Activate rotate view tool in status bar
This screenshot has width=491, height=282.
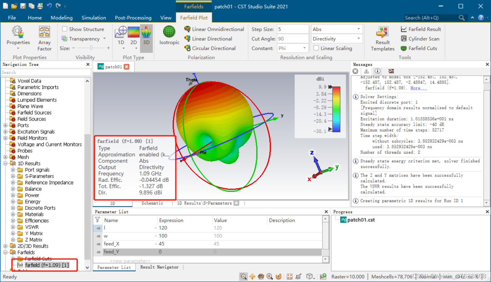tap(261, 277)
